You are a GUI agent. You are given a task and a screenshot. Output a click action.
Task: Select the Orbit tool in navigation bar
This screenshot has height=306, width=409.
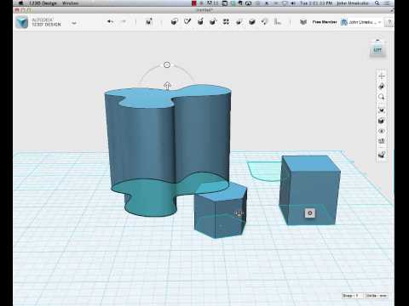pyautogui.click(x=382, y=87)
